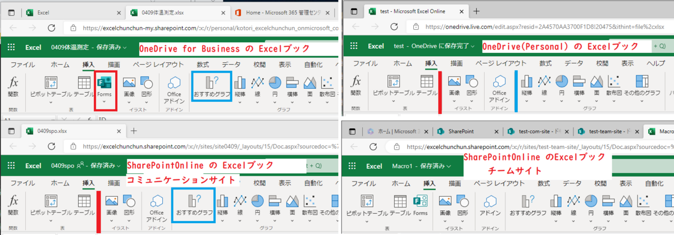Switch to データ tab in the Macro1 window
Image resolution: width=674 pixels, height=235 pixels.
572,183
